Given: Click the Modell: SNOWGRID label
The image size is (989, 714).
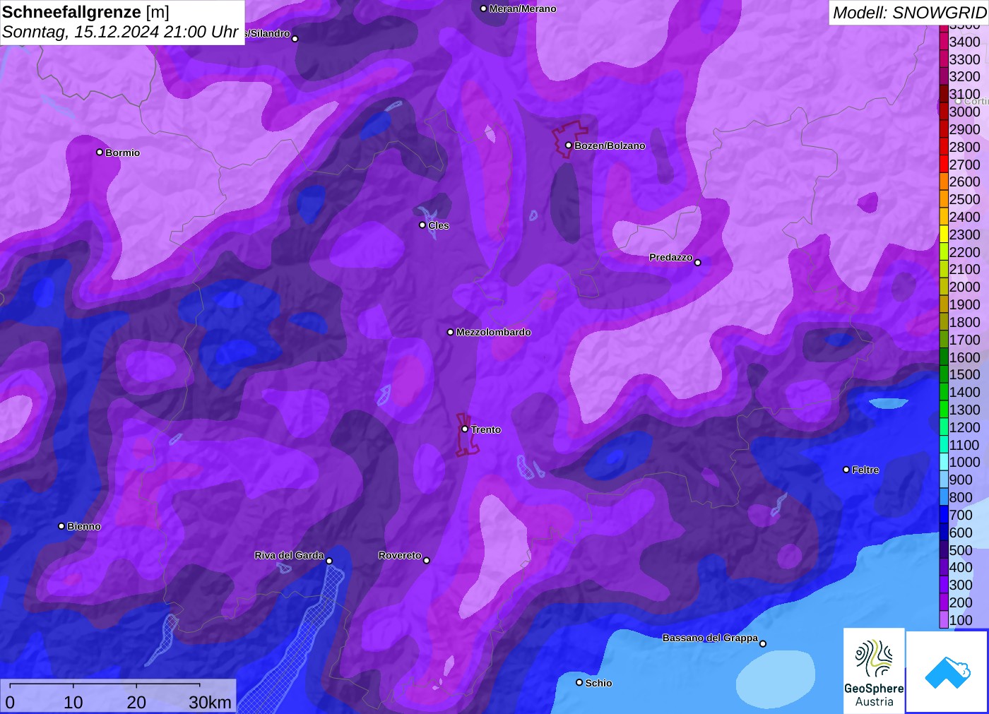Looking at the screenshot, I should click(909, 13).
